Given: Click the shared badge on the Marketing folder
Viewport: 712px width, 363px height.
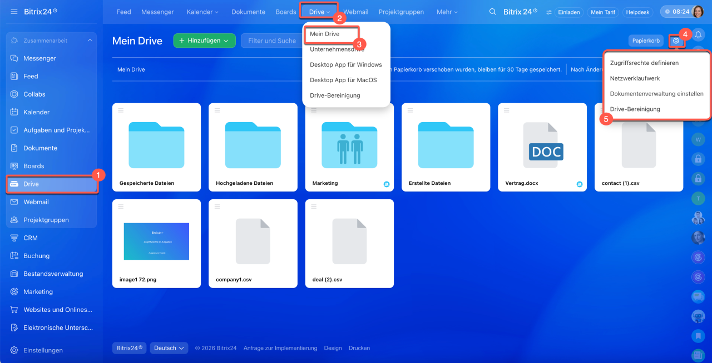Looking at the screenshot, I should [x=387, y=184].
